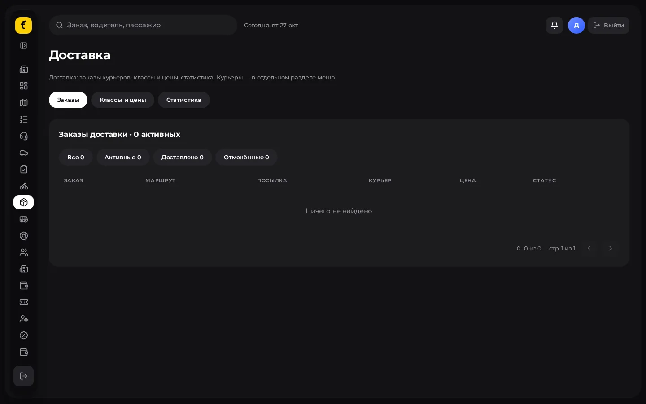The width and height of the screenshot is (646, 404).
Task: Open the numbered list icon in sidebar
Action: [x=24, y=119]
